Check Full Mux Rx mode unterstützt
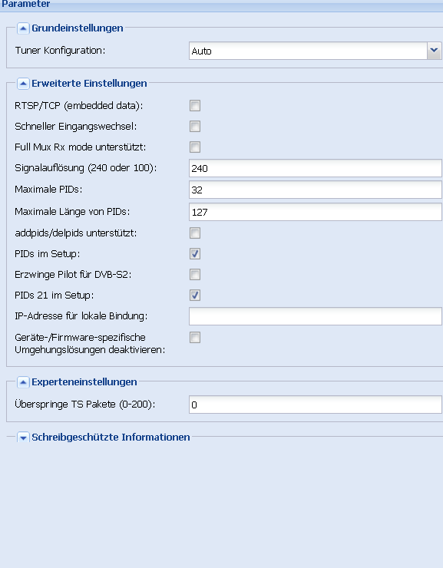Screen dimensions: 443x568 pyautogui.click(x=195, y=147)
